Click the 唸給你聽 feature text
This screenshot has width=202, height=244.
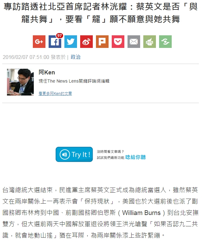coord(135,157)
